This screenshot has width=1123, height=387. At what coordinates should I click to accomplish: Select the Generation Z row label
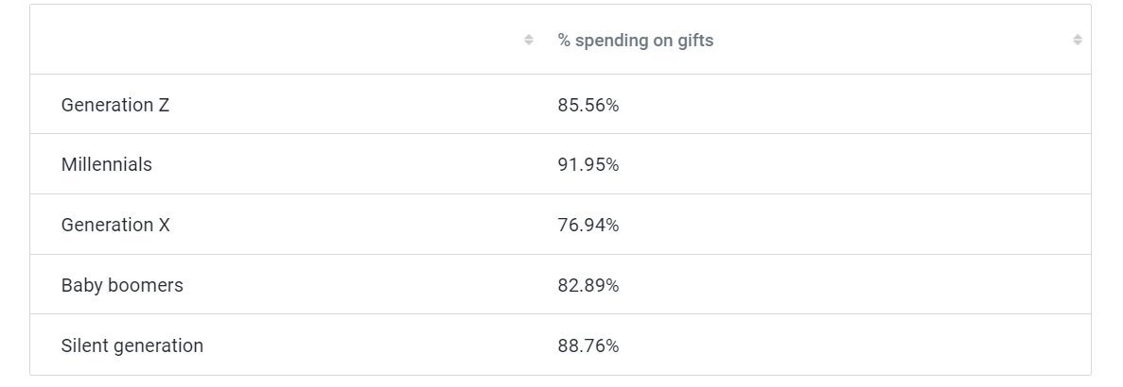(x=115, y=105)
